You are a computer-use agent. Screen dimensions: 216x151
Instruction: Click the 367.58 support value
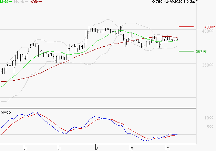coord(201,51)
